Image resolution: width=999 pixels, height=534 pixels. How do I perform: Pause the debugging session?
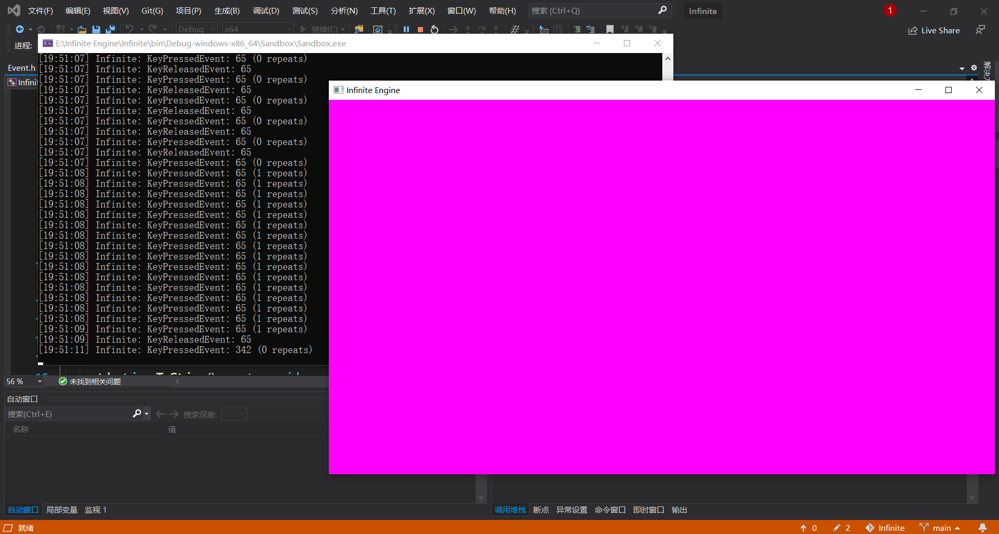[406, 30]
